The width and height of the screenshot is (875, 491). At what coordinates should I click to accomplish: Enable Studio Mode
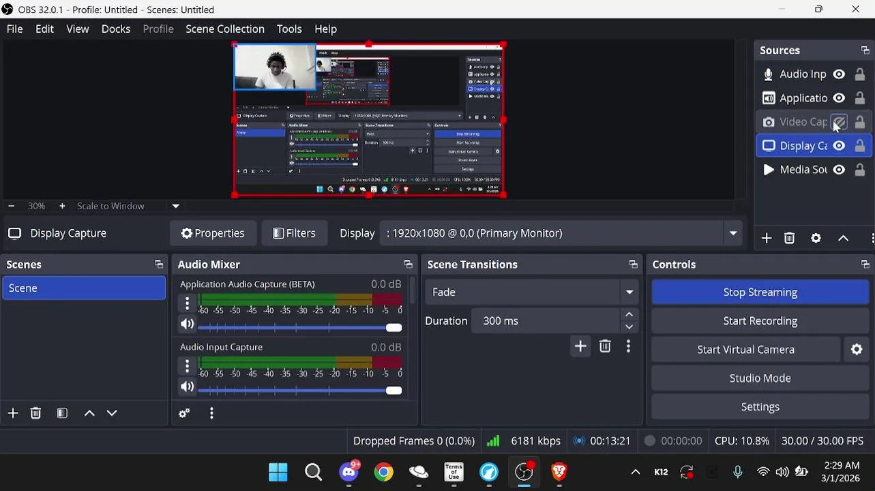click(760, 378)
